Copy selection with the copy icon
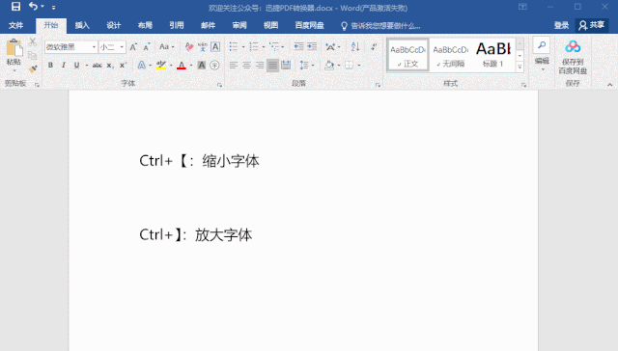618x351 pixels. point(32,56)
